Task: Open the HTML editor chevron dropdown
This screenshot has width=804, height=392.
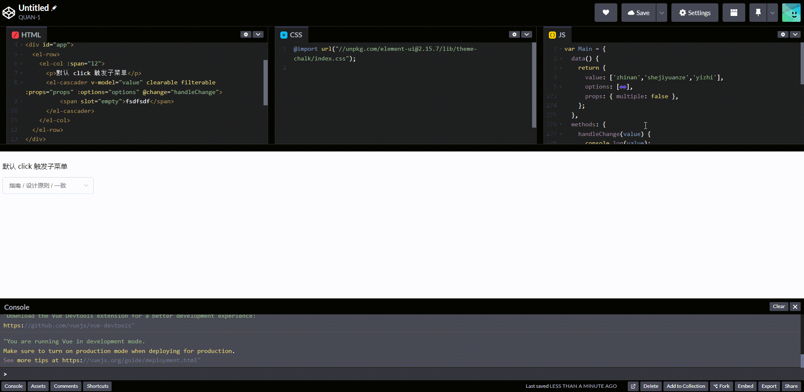Action: point(258,34)
